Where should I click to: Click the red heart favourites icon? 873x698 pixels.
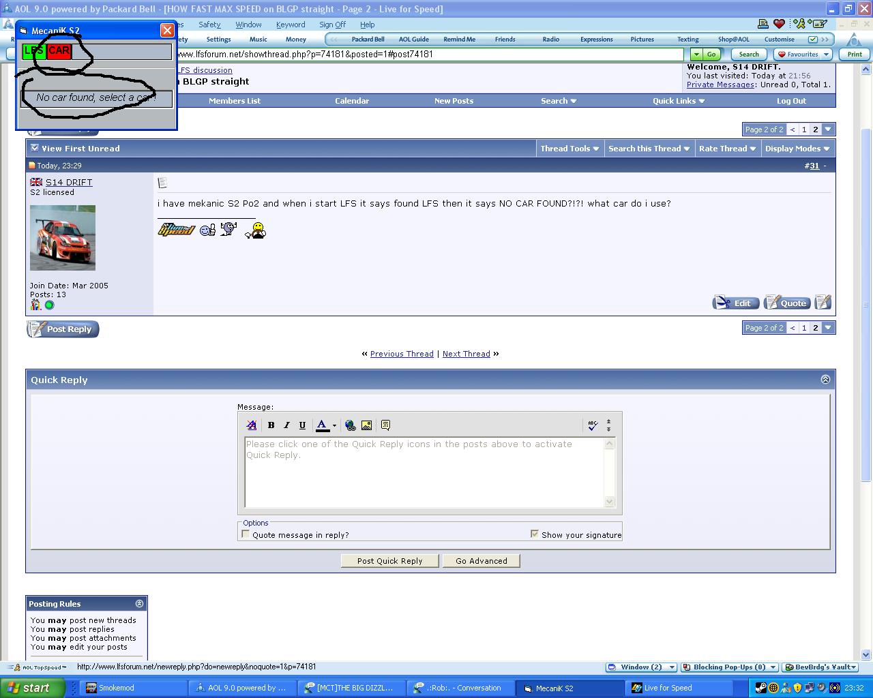[x=780, y=25]
